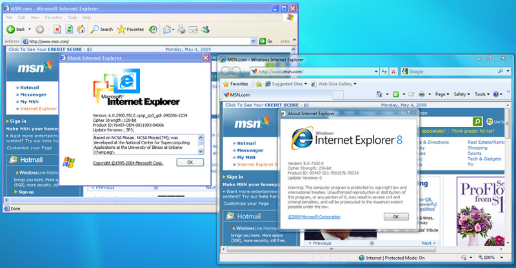Click the Back circle button in the IE8 window
Screen dimensions: 516x268
(225, 72)
